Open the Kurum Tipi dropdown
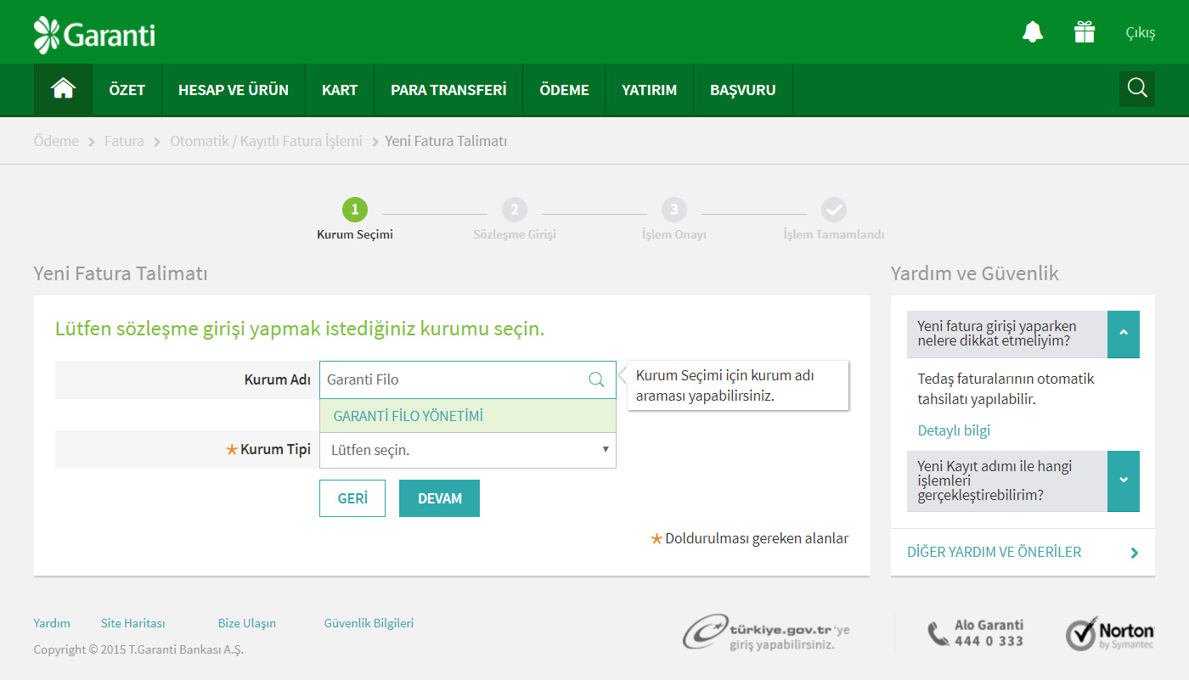The height and width of the screenshot is (680, 1189). click(468, 450)
